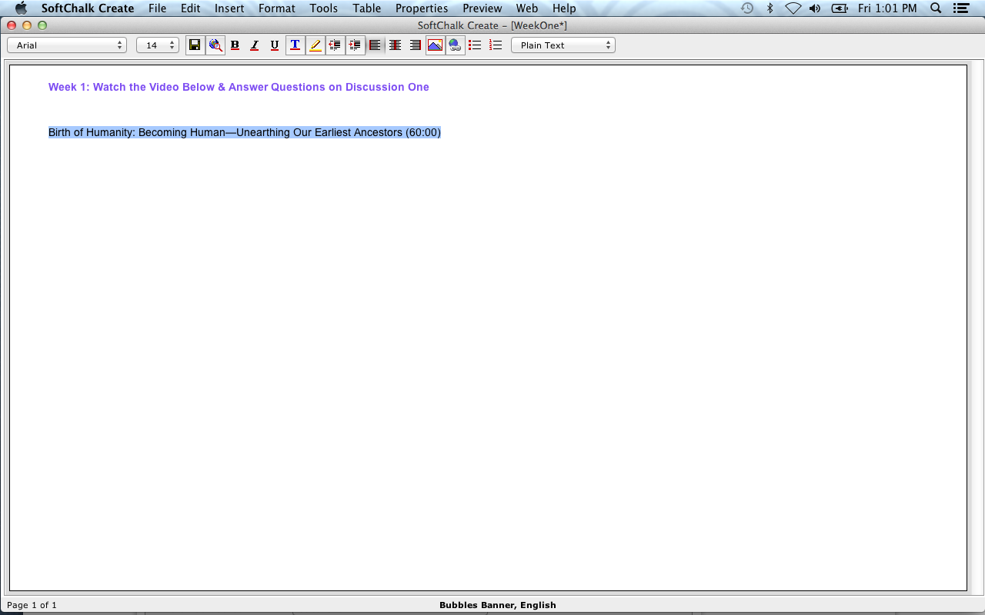Click the Fri 1:01 PM clock
Screen dimensions: 985x615
click(887, 8)
